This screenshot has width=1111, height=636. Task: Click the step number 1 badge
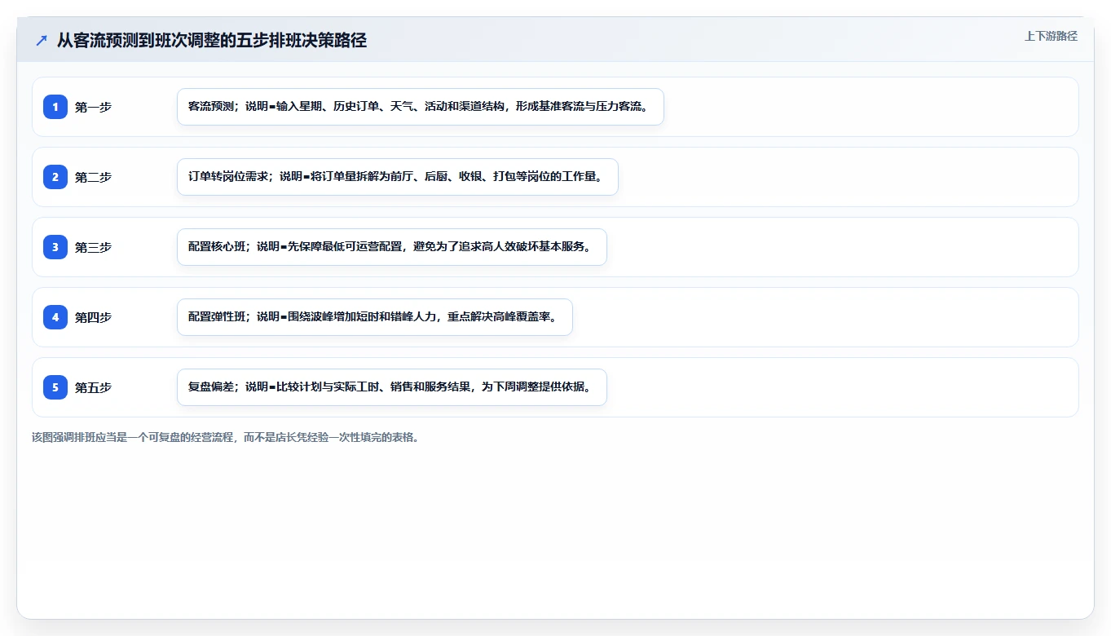55,107
